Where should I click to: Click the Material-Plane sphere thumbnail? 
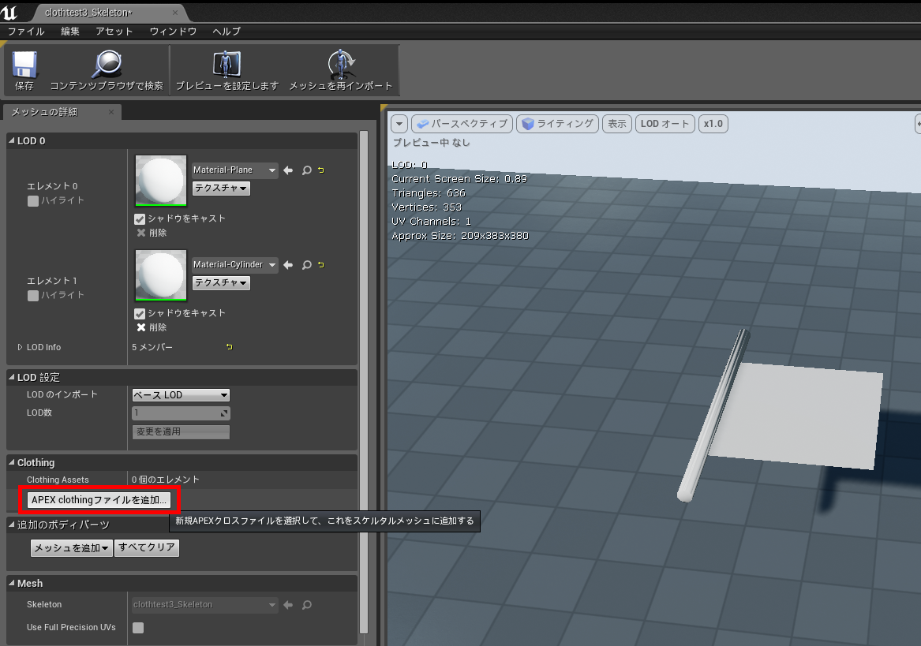[160, 181]
